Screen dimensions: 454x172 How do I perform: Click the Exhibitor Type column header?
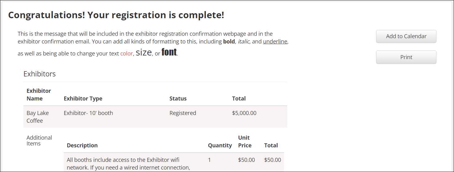point(83,99)
